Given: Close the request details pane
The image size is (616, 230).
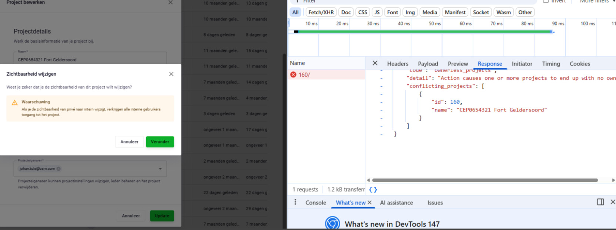Looking at the screenshot, I should (x=375, y=63).
